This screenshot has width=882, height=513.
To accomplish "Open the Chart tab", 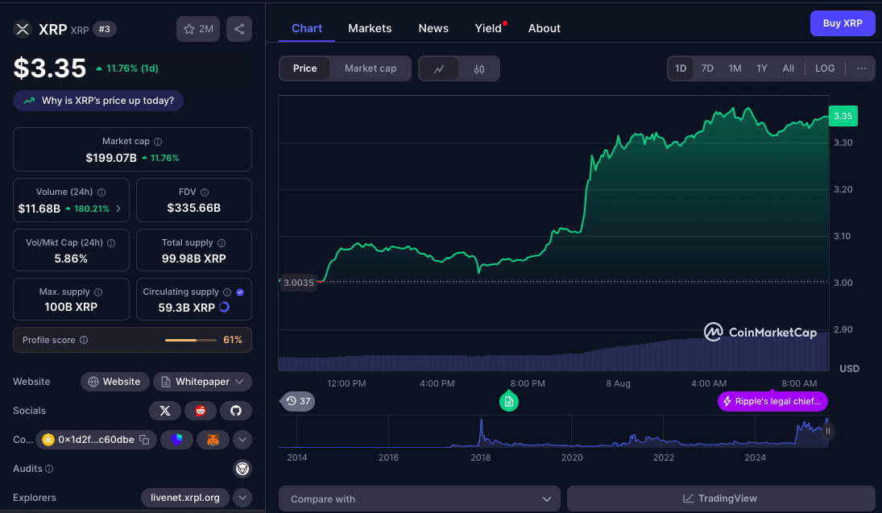I will (307, 28).
